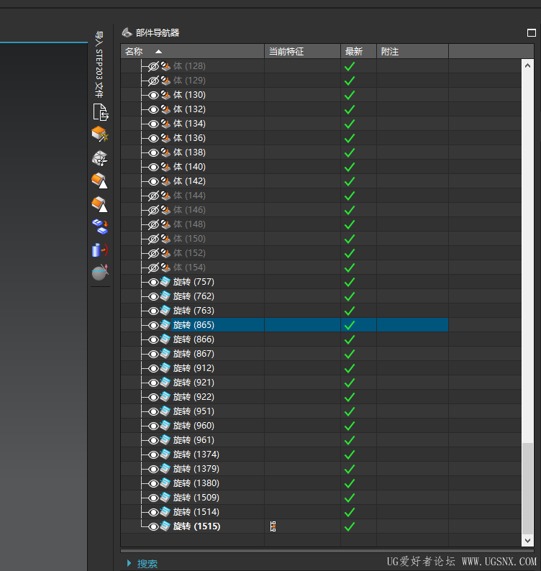Click the Part Navigator title icon
This screenshot has height=571, width=541.
pos(127,32)
